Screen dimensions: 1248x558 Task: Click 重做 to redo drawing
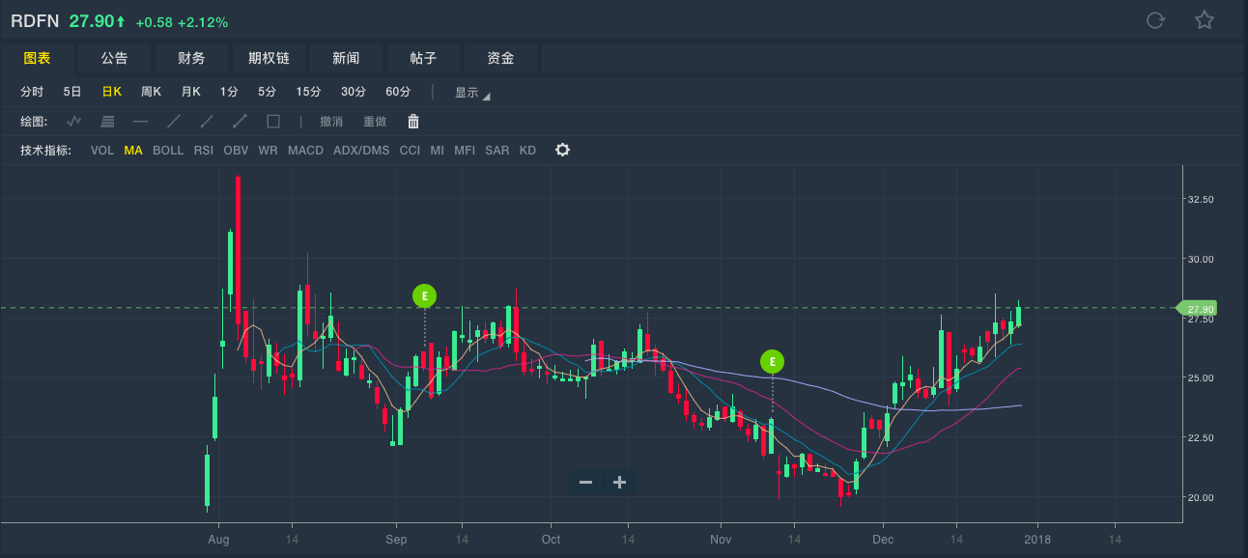pos(375,122)
